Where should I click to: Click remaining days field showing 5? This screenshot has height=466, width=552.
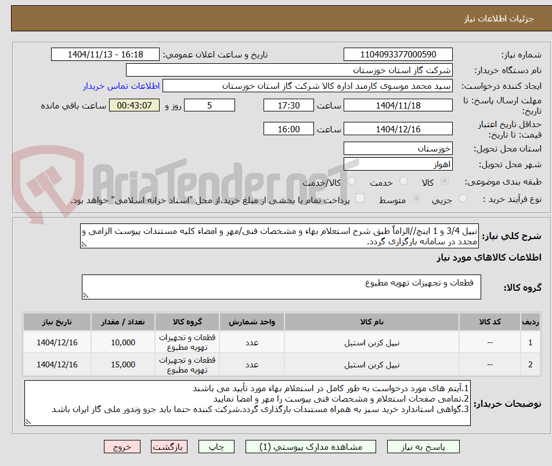(210, 105)
